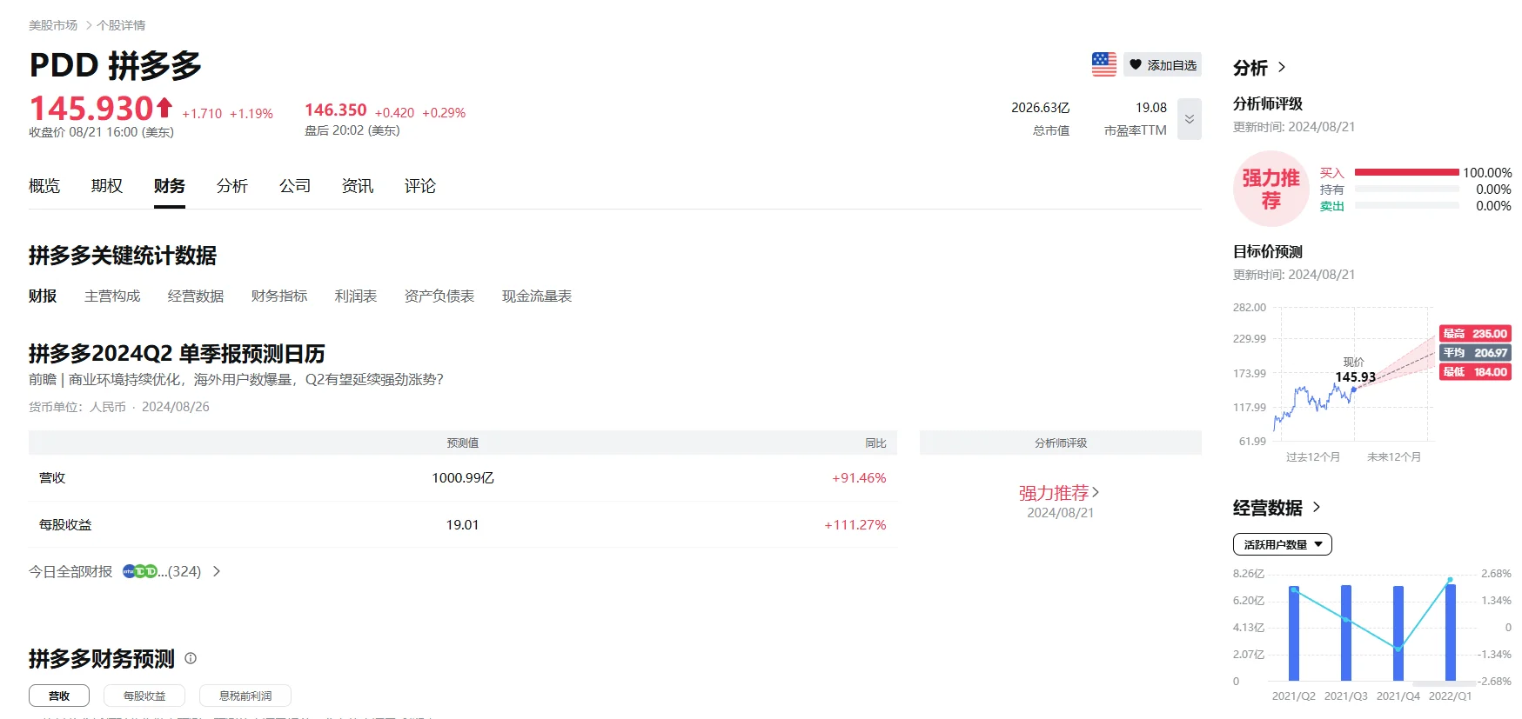Select the 资产负债表 sub-tab
The height and width of the screenshot is (719, 1522).
click(439, 296)
